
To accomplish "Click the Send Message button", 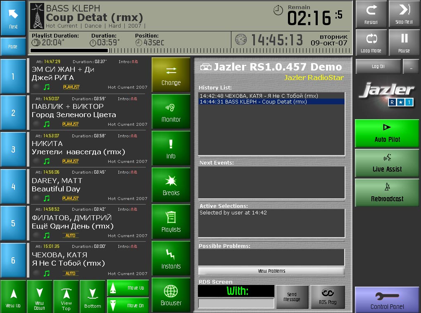I will pyautogui.click(x=292, y=297).
